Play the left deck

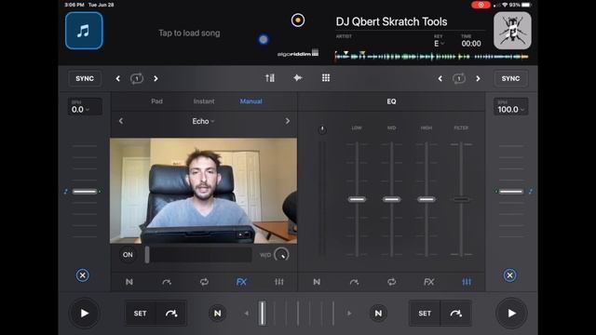click(85, 314)
